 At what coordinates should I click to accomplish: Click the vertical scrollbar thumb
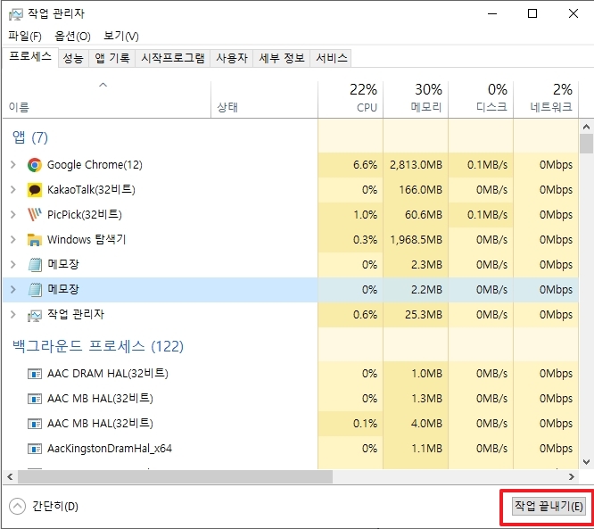[x=586, y=144]
